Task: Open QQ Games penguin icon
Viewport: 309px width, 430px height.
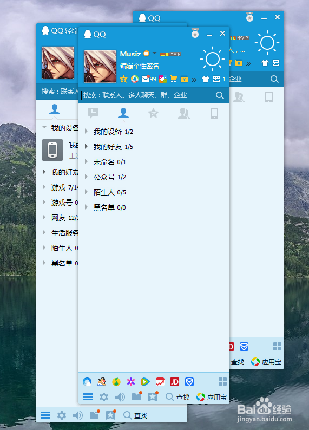Action: pyautogui.click(x=102, y=381)
